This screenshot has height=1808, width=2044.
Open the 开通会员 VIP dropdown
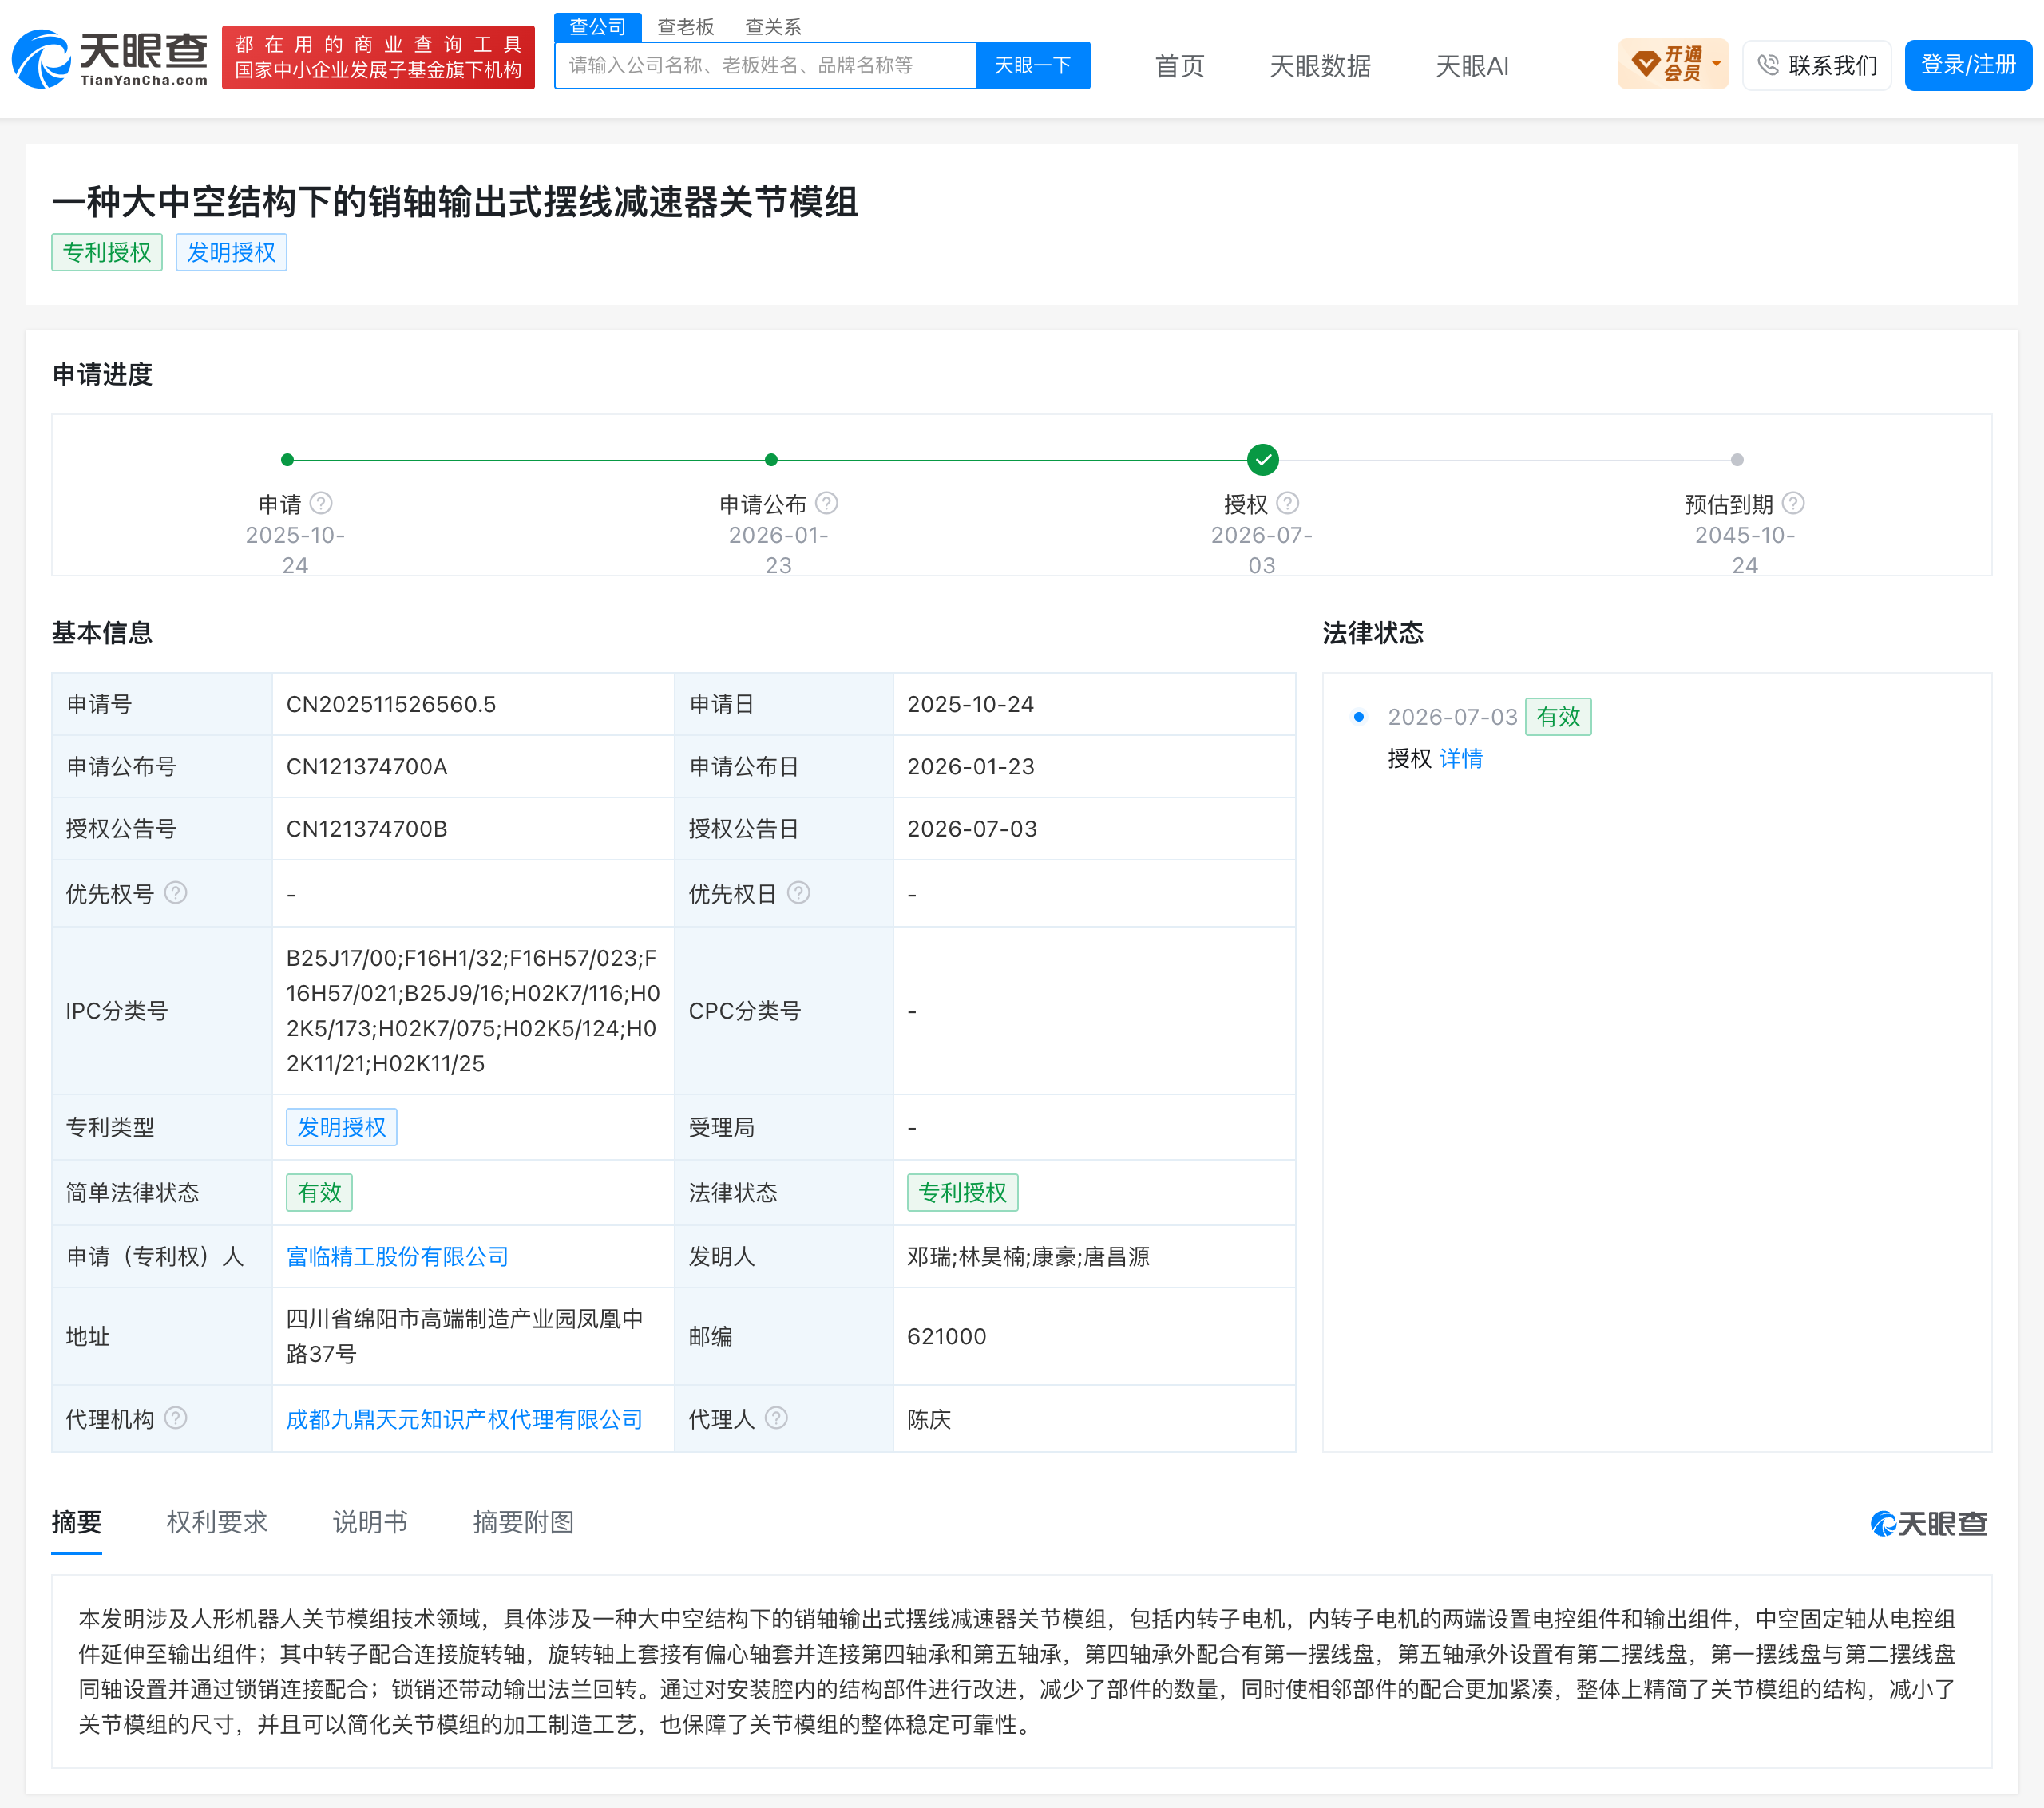[x=1673, y=65]
